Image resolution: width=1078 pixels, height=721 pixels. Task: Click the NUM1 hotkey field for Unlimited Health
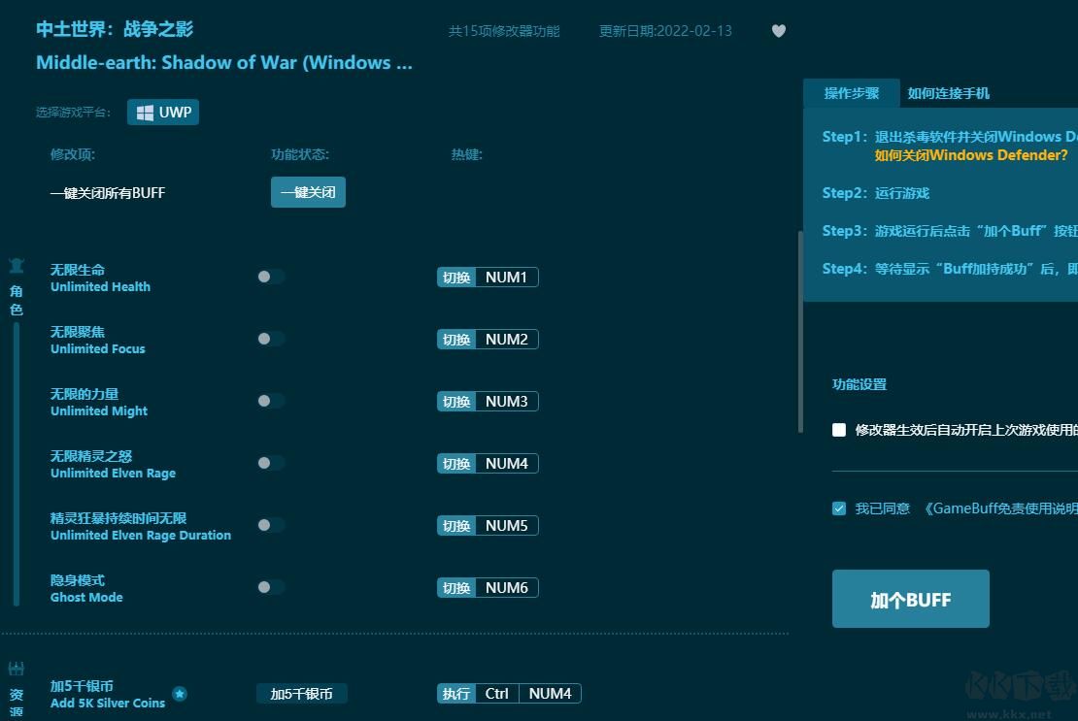pyautogui.click(x=506, y=278)
